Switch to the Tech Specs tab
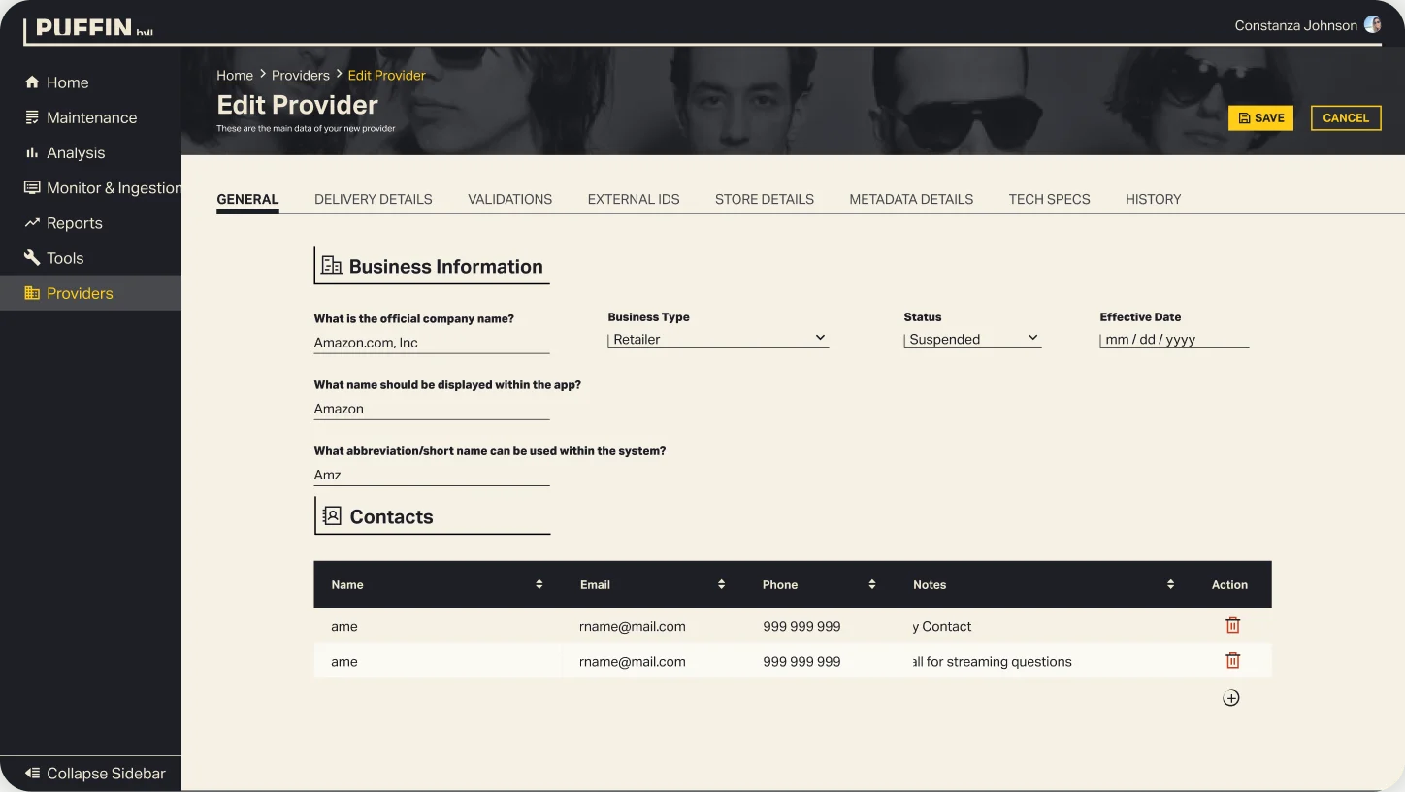The image size is (1405, 792). click(1049, 199)
